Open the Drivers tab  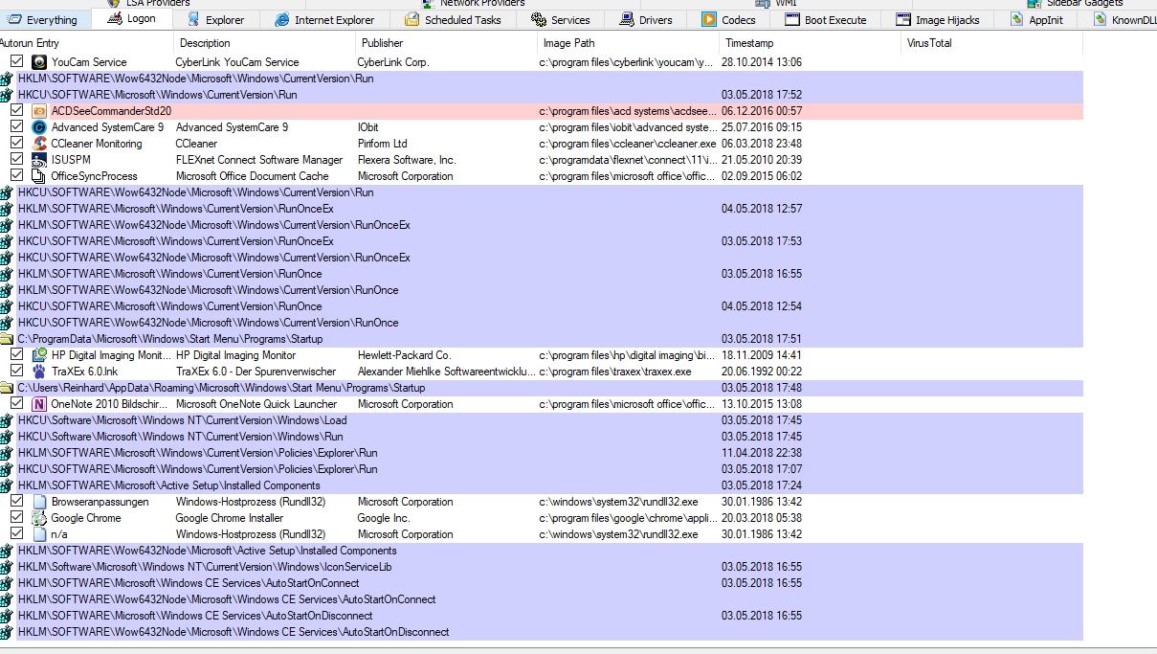tap(645, 20)
